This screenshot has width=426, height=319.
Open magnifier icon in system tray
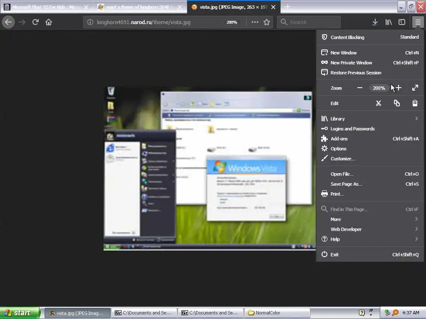pos(395,313)
